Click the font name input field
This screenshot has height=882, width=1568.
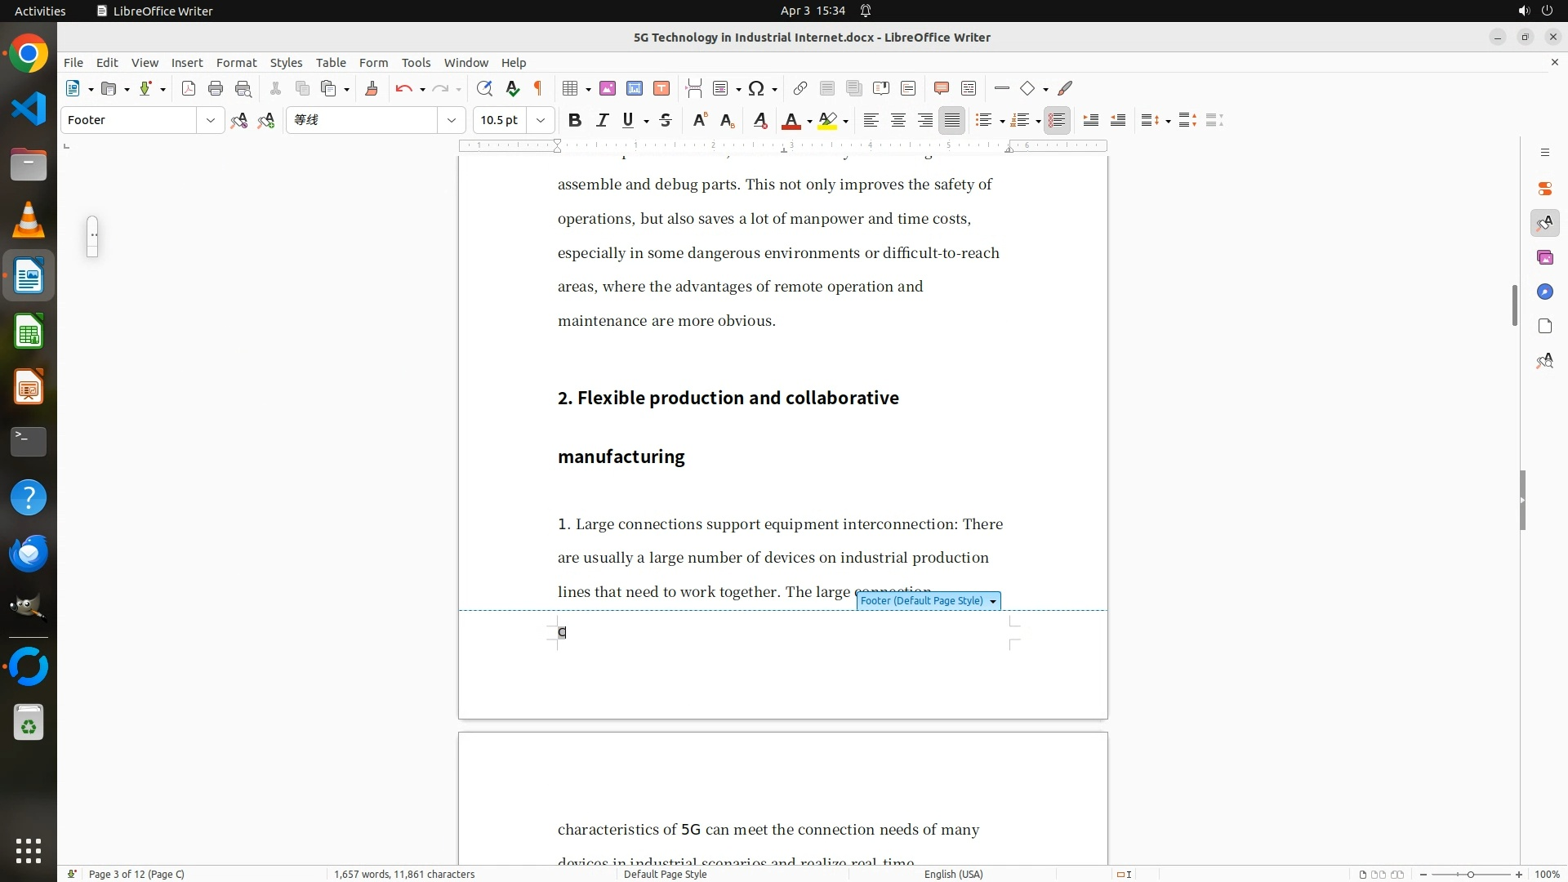pos(363,120)
